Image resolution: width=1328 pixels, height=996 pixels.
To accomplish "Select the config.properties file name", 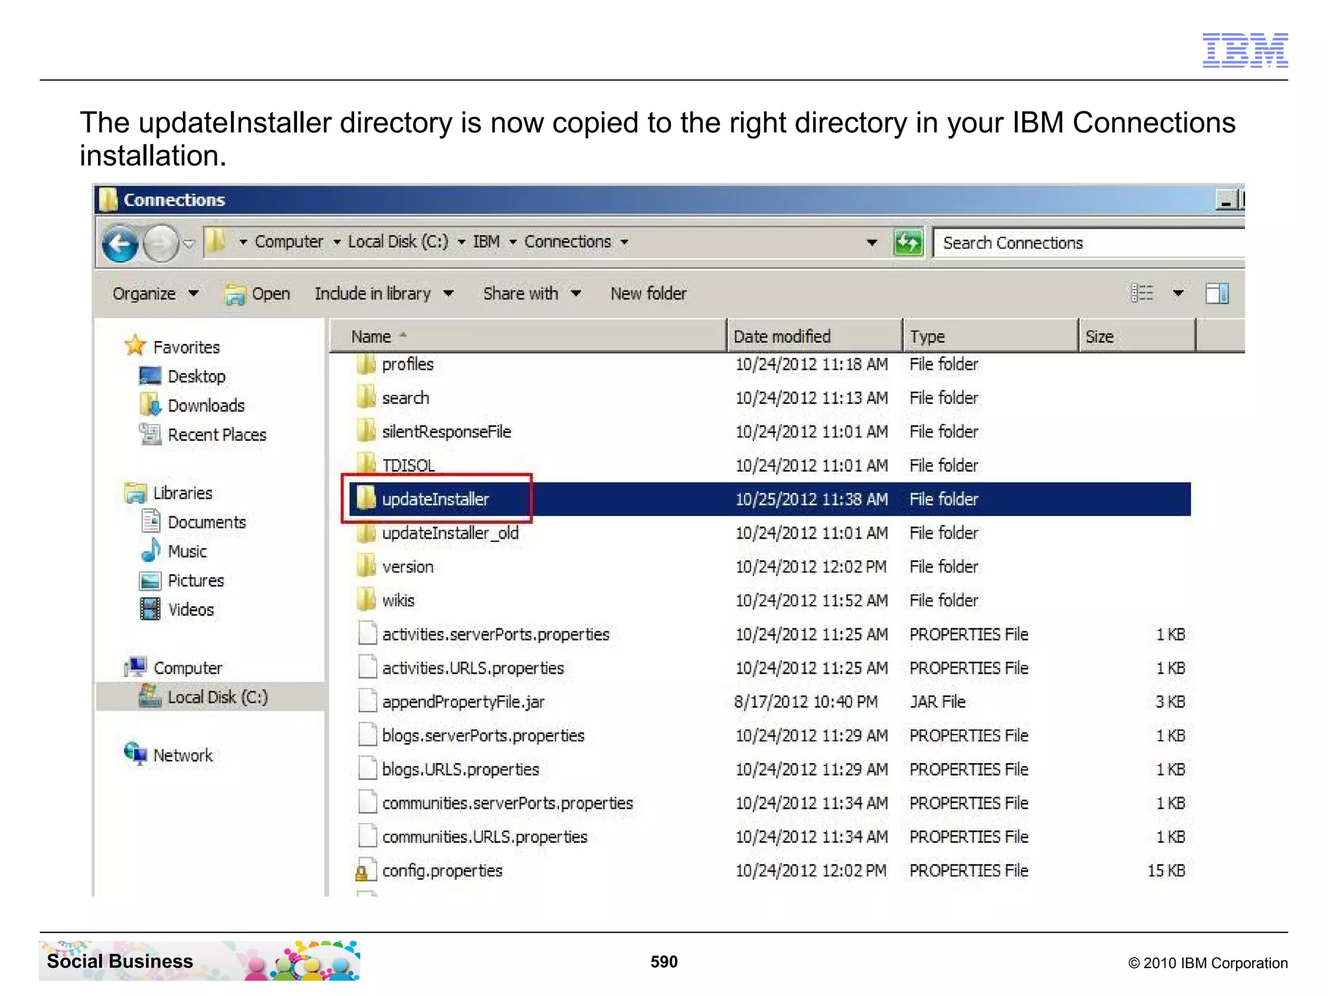I will coord(442,871).
